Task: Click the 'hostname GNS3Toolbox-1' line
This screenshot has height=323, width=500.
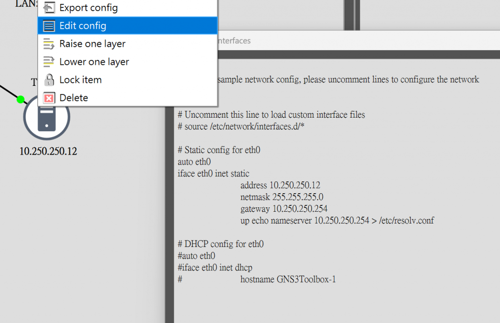Action: 288,280
